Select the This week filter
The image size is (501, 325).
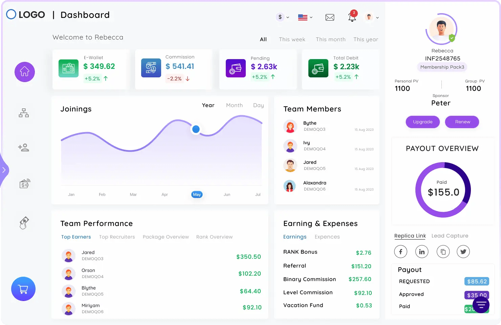point(292,39)
